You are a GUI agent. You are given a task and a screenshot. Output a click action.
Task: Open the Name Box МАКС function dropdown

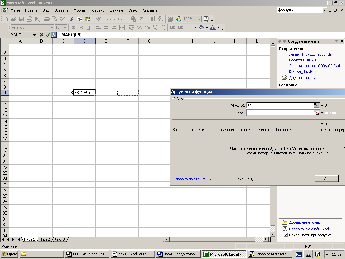(x=34, y=35)
